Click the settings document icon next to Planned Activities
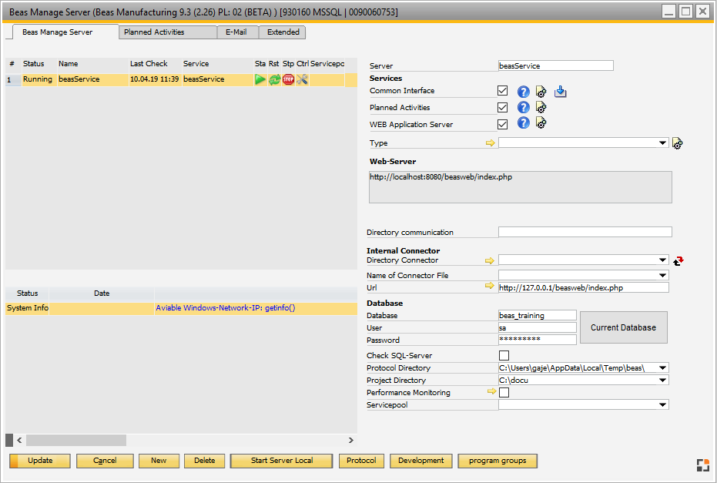 coord(541,107)
